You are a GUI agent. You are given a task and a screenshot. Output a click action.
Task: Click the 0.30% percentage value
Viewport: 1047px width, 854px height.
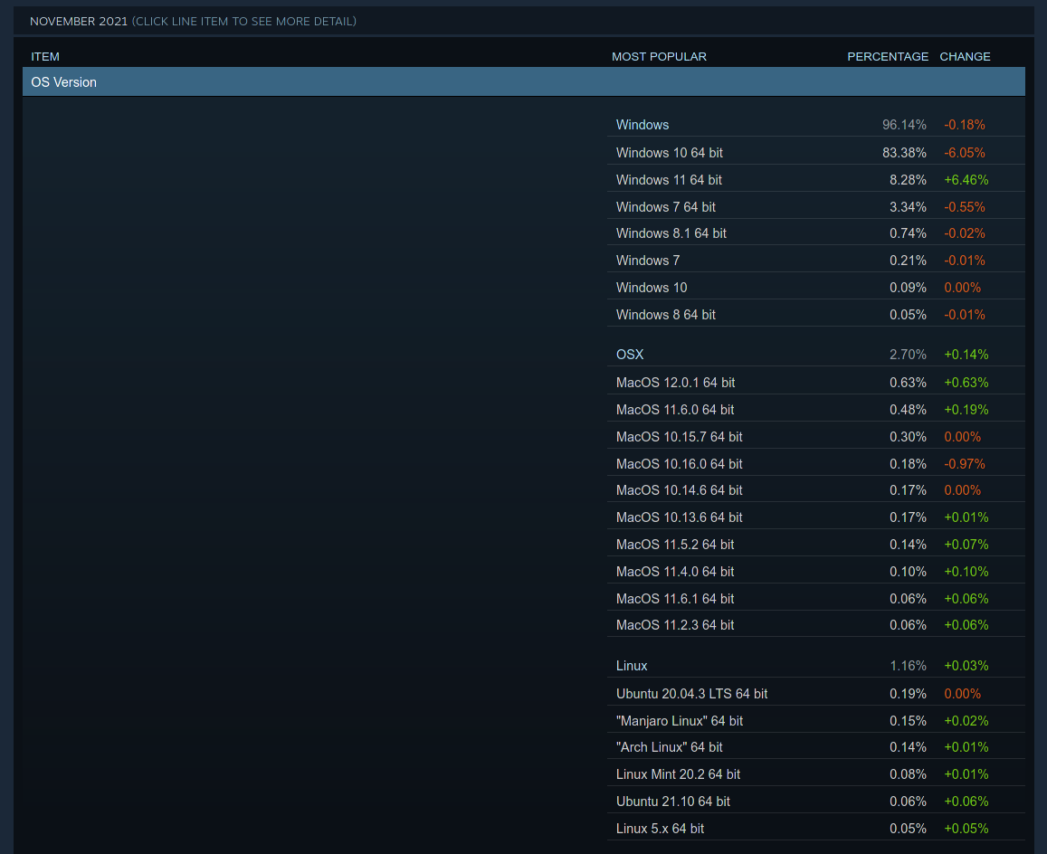pyautogui.click(x=908, y=437)
